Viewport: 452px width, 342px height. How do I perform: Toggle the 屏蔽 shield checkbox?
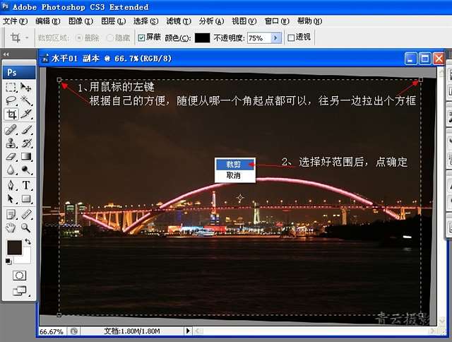tap(141, 37)
